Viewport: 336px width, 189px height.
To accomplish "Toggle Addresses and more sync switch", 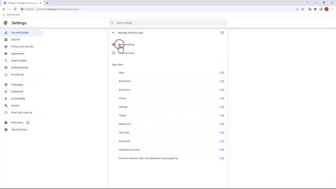I will 222,150.
